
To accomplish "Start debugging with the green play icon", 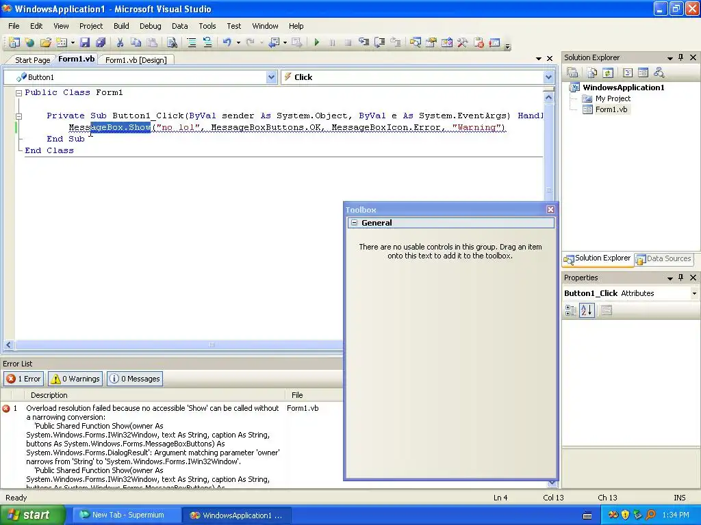I will coord(317,42).
